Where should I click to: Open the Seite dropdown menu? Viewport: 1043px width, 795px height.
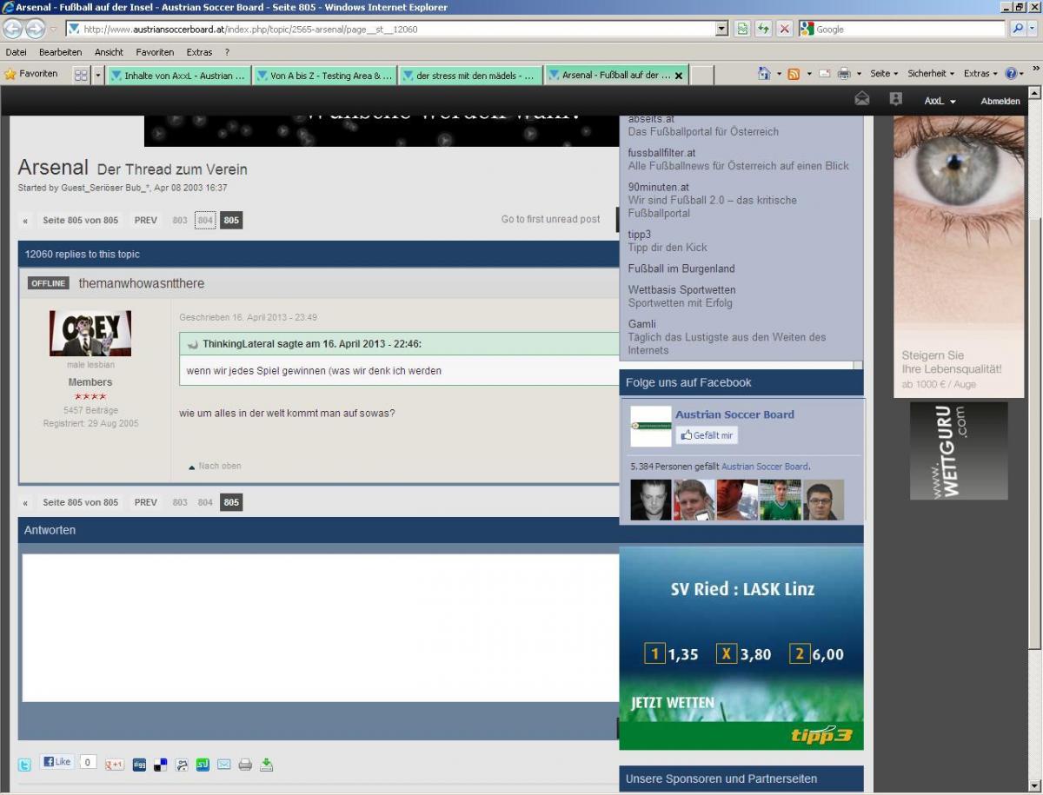click(884, 74)
